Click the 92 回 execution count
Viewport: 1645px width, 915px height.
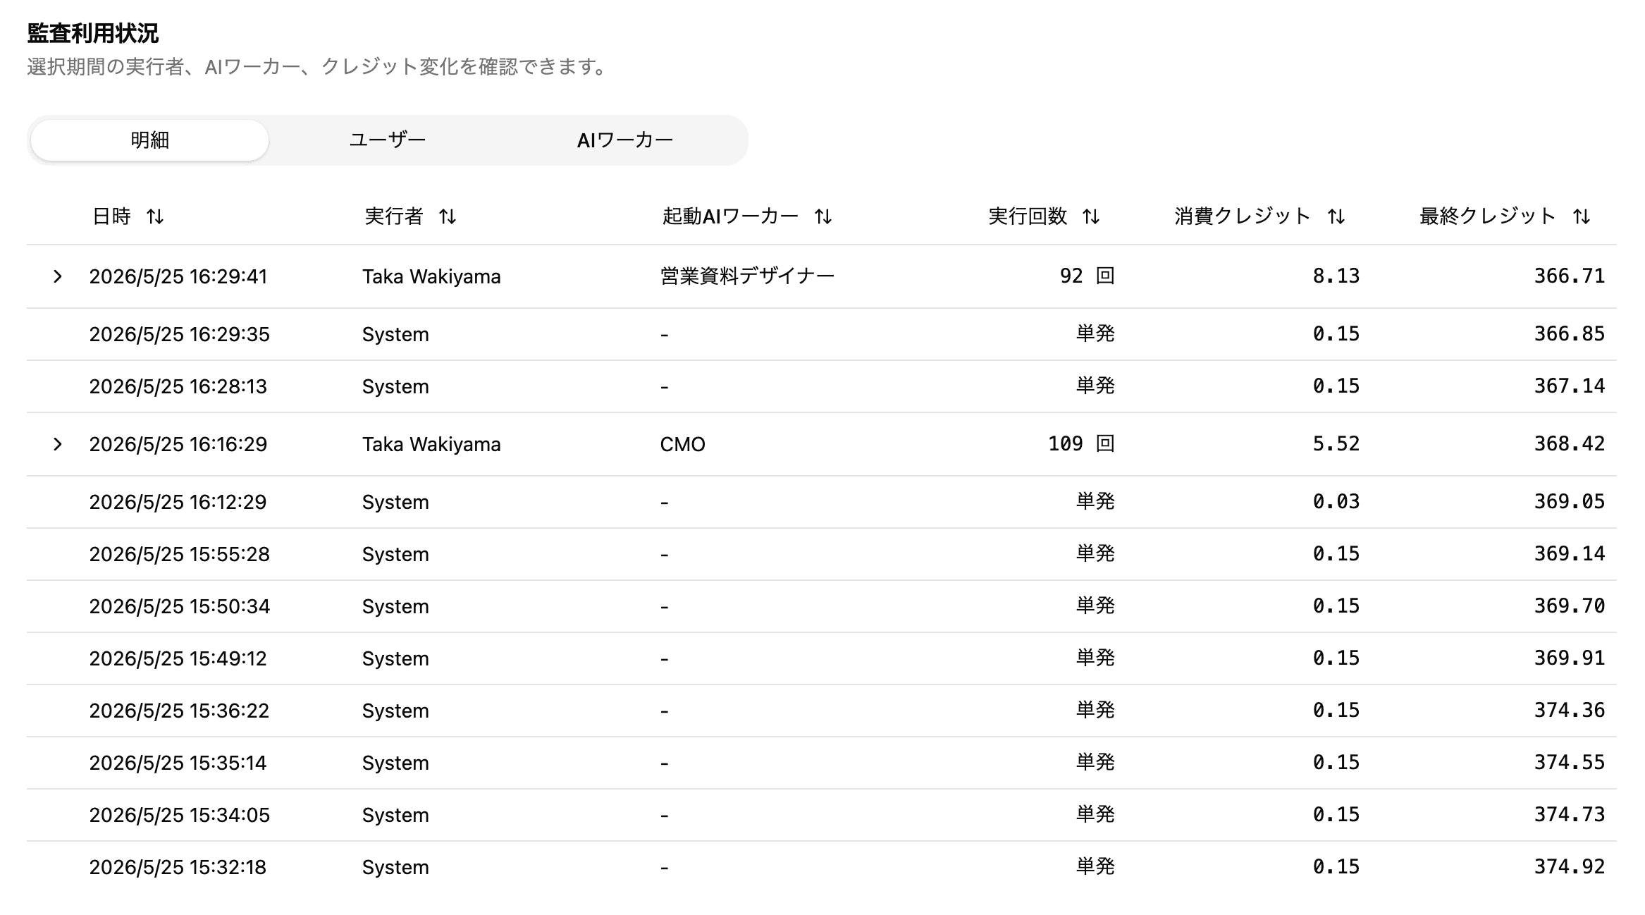[x=1088, y=276]
